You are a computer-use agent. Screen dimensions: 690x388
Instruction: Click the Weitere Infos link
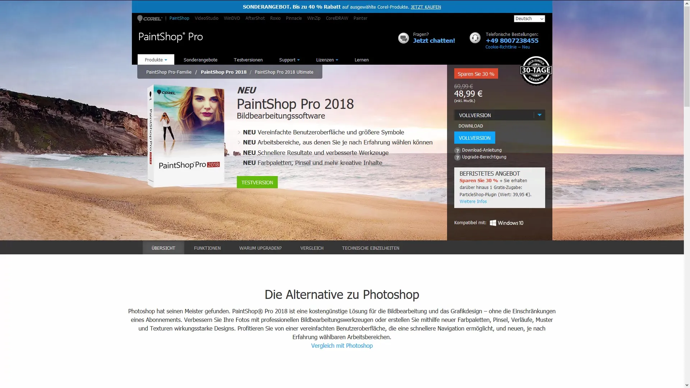pos(473,202)
